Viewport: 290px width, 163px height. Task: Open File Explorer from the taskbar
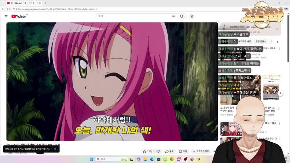(x=145, y=159)
